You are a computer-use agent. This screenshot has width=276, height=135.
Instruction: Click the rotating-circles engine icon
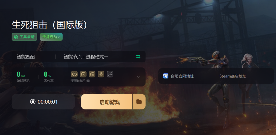(92, 74)
